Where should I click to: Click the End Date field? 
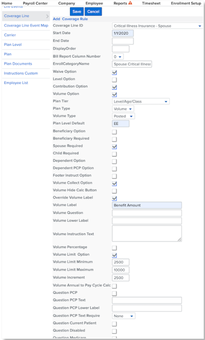[123, 41]
